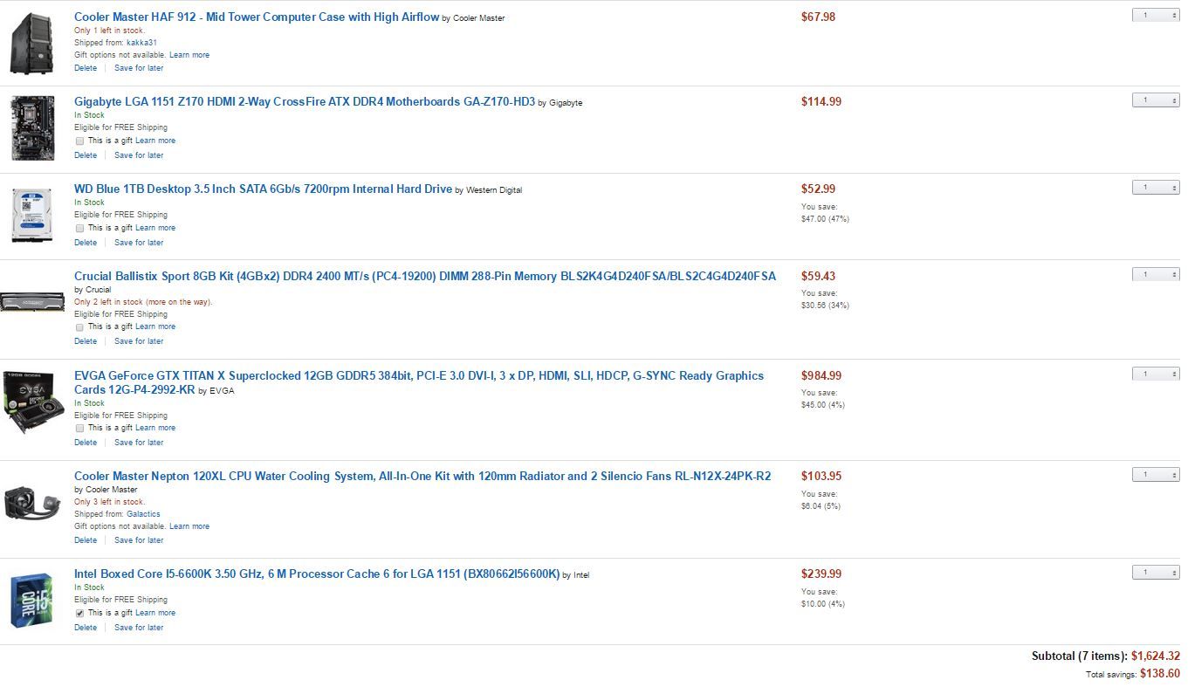Click the Gigabyte motherboard product image
The height and width of the screenshot is (687, 1188).
pos(32,128)
